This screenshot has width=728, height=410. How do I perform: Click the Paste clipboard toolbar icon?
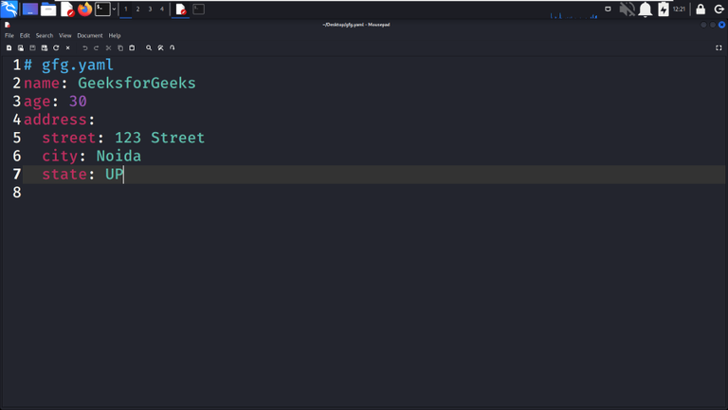pyautogui.click(x=132, y=47)
